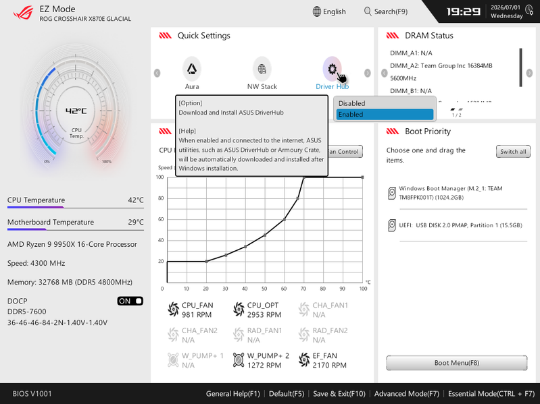Select the CPU_OPT fan icon
The image size is (540, 404).
239,309
